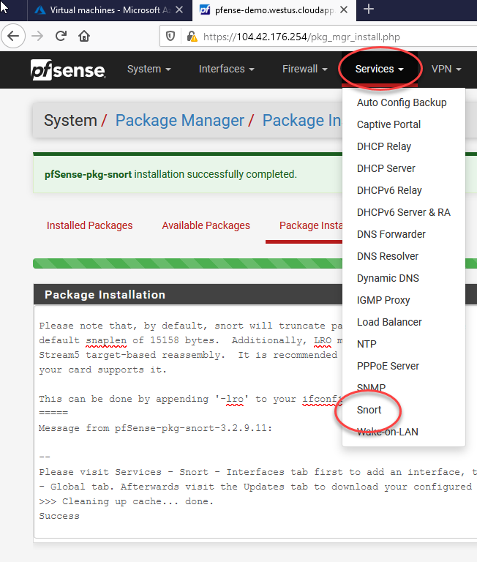Screen dimensions: 477x562
Task: Collapse the Services dropdown menu
Action: (x=379, y=69)
